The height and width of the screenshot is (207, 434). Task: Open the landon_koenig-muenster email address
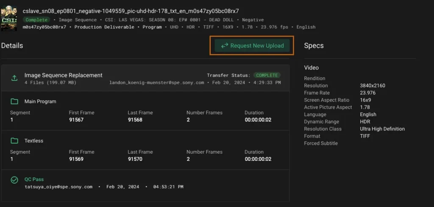pyautogui.click(x=156, y=83)
